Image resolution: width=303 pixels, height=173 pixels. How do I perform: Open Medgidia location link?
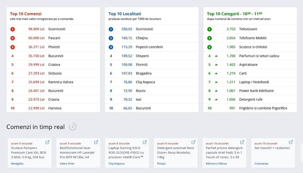tap(17, 164)
